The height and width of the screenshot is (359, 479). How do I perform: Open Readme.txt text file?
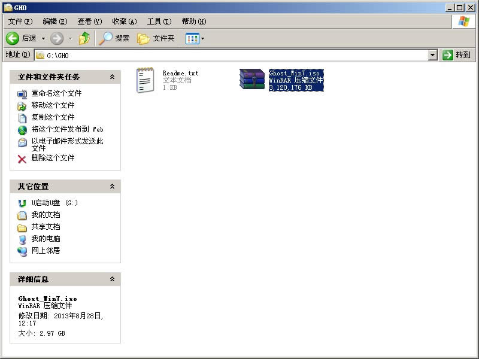tap(145, 78)
